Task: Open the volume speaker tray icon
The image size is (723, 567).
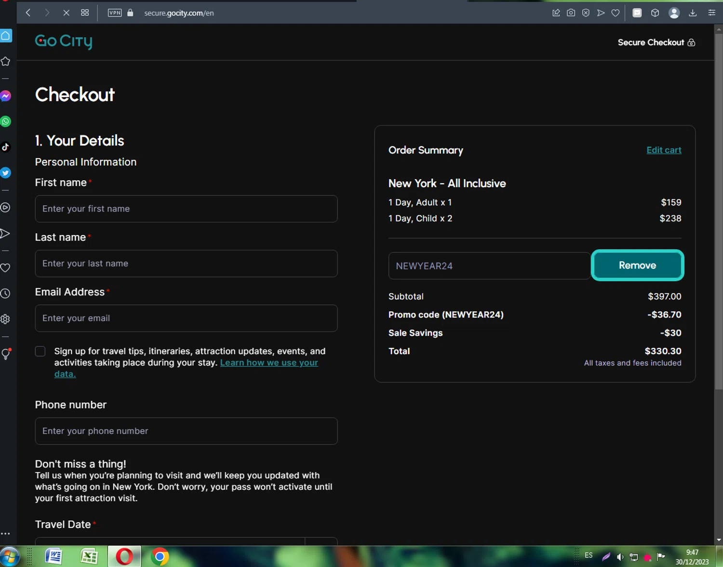Action: pos(620,557)
